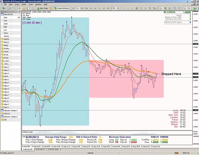Pick the Trendline drawing tool

(x=132, y=8)
